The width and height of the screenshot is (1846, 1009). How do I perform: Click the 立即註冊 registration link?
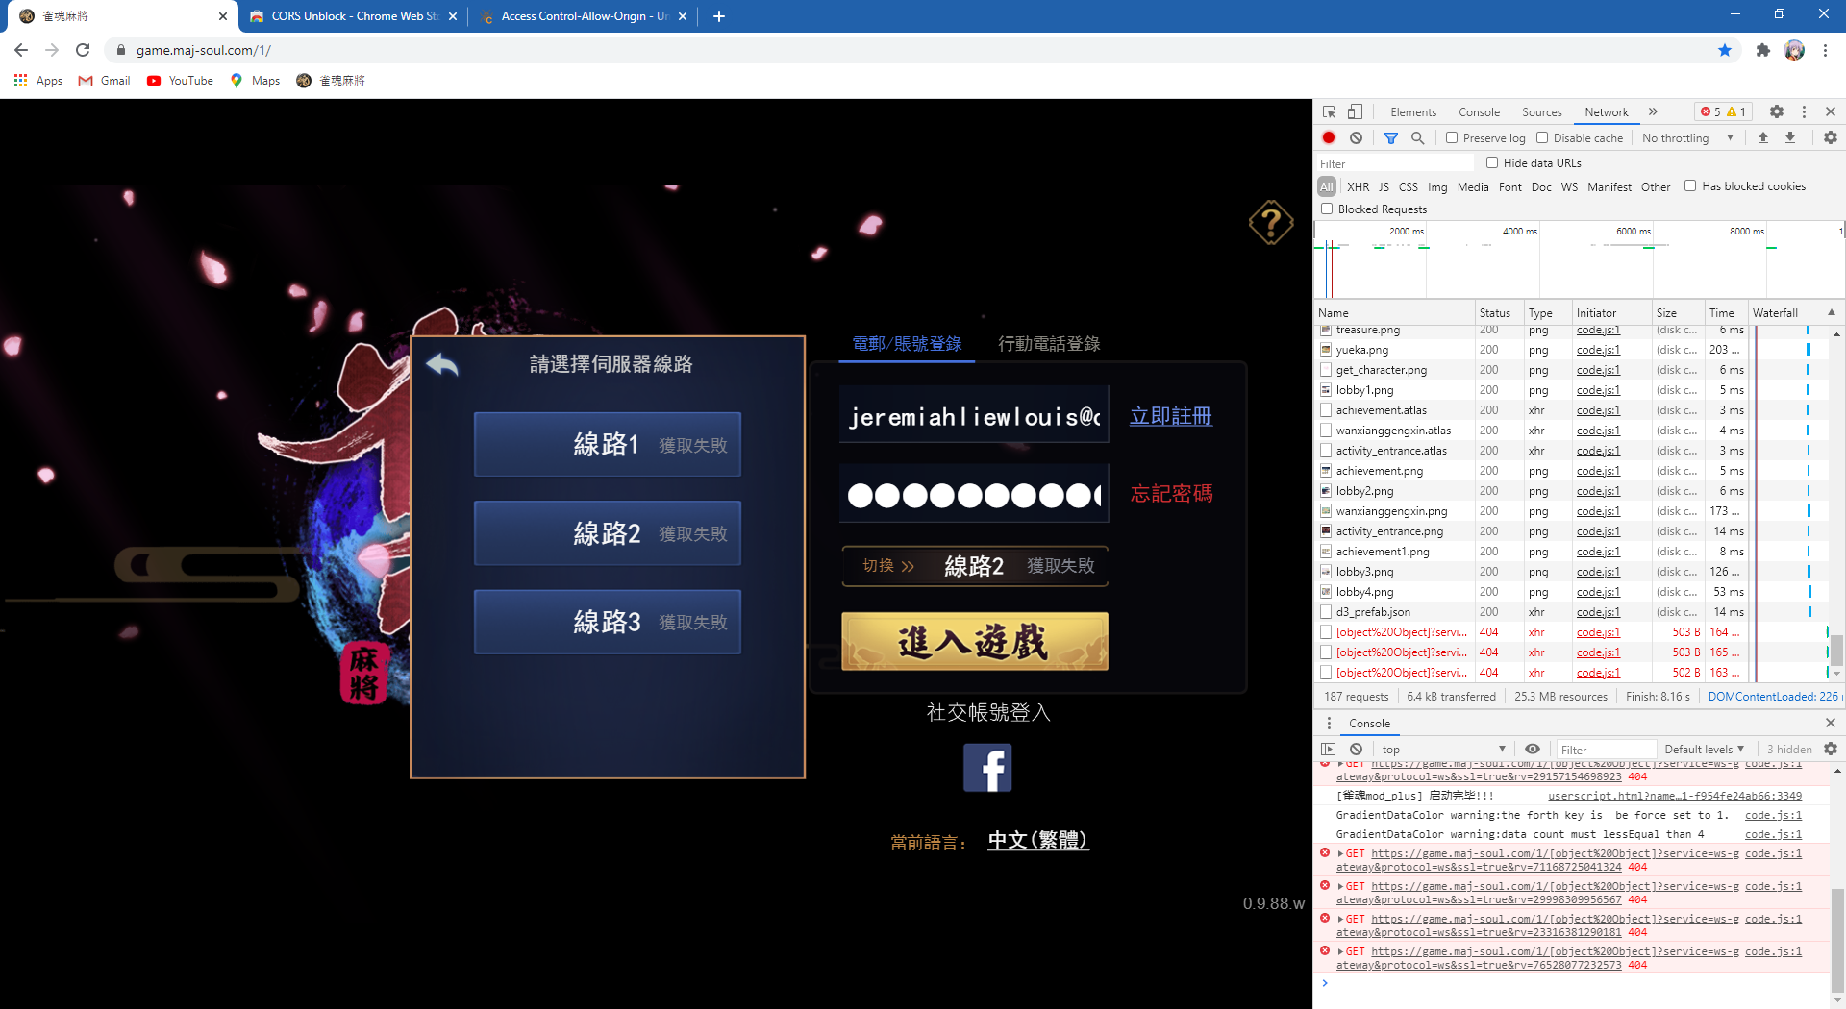click(x=1170, y=416)
